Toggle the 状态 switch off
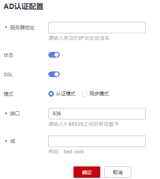160x179 pixels. pyautogui.click(x=54, y=55)
